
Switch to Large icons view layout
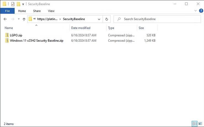(x=200, y=124)
